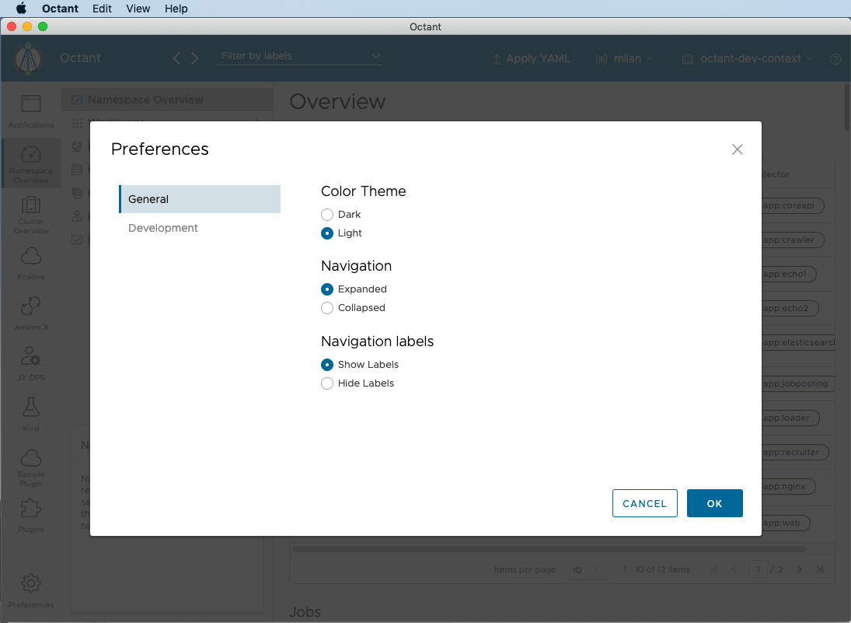Select the Dark color theme
This screenshot has height=623, width=851.
pyautogui.click(x=326, y=215)
